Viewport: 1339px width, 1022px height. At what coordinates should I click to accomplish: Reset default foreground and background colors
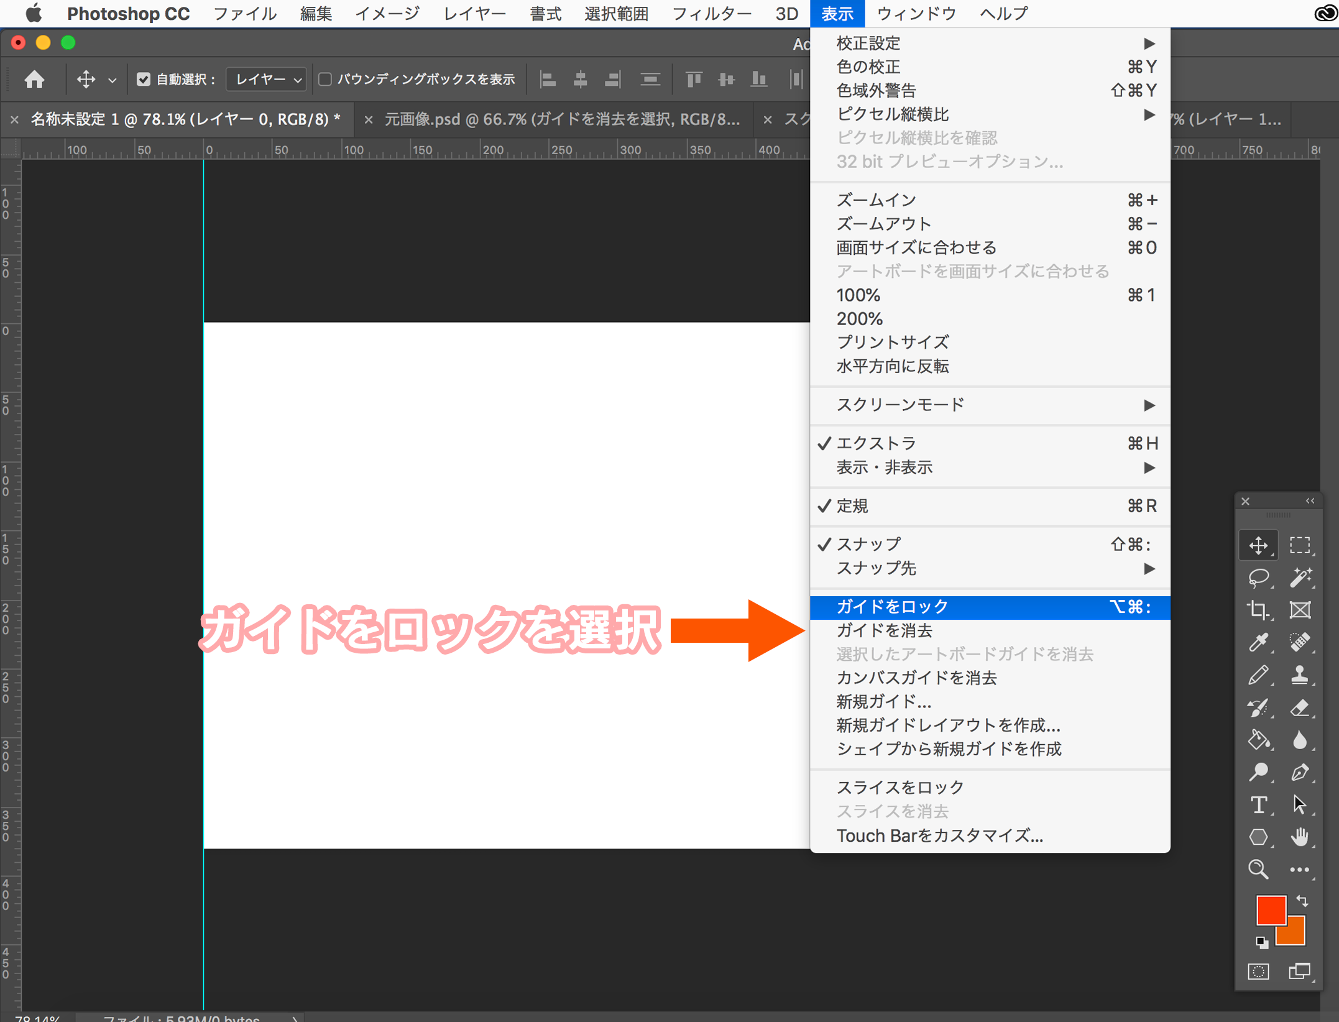(1261, 942)
